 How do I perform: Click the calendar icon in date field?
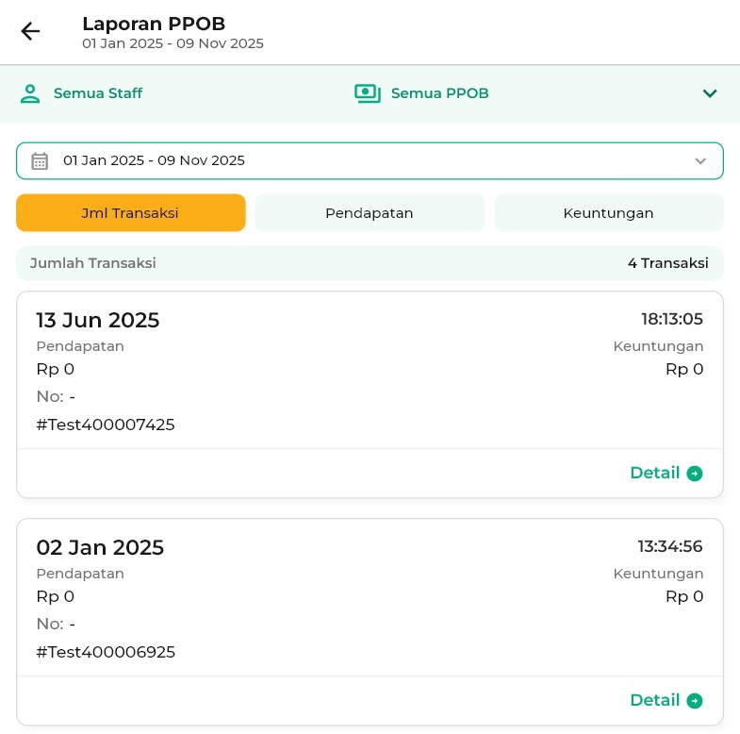40,160
